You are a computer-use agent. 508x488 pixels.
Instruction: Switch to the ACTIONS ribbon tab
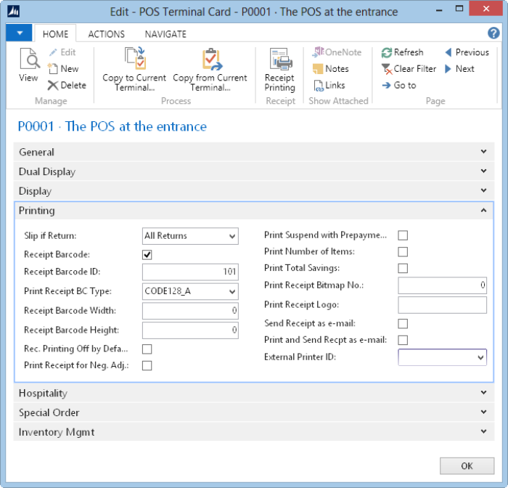click(x=106, y=34)
